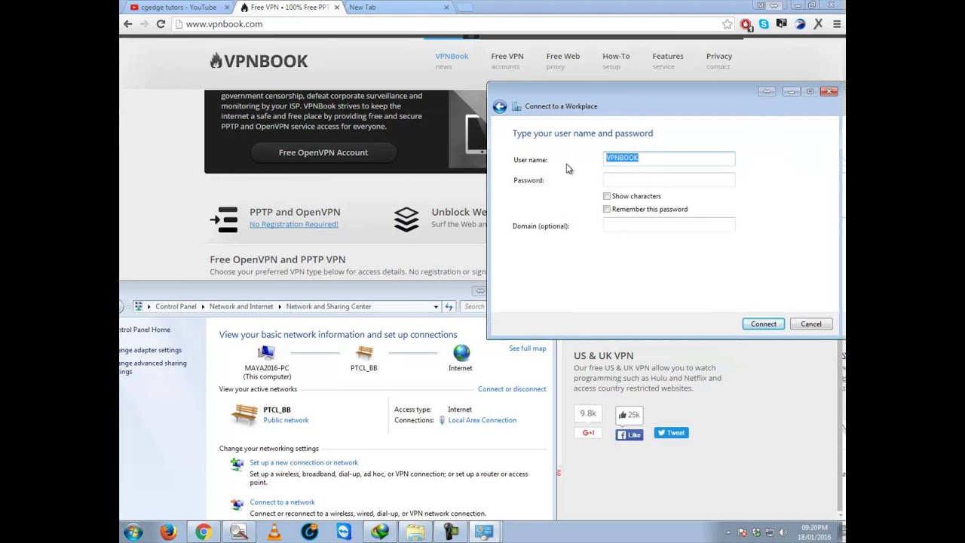The height and width of the screenshot is (543, 965).
Task: Click the taskbar clock showing 09:20PM
Action: click(815, 532)
